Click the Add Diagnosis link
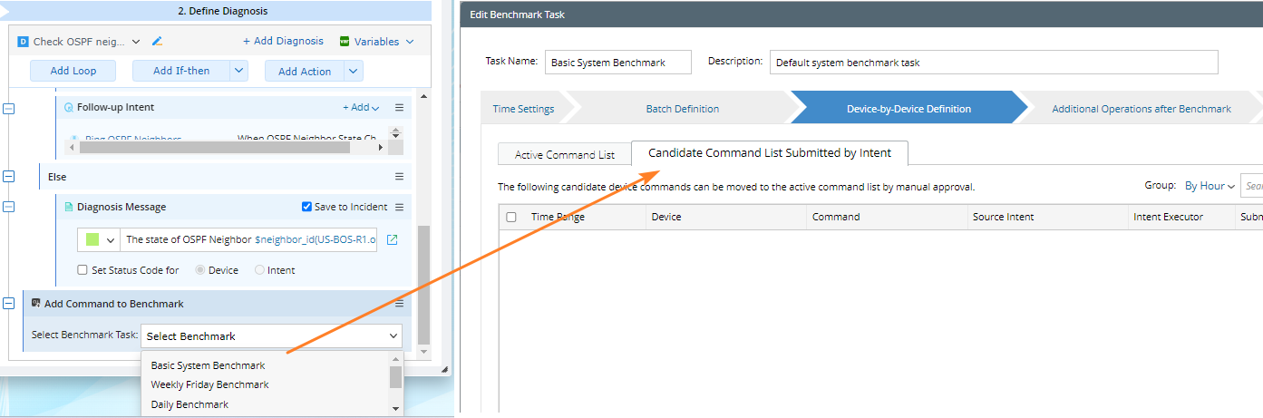The image size is (1263, 418). tap(283, 41)
